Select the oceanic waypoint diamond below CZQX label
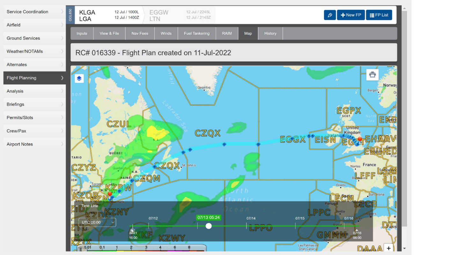456x255 pixels. [x=224, y=144]
